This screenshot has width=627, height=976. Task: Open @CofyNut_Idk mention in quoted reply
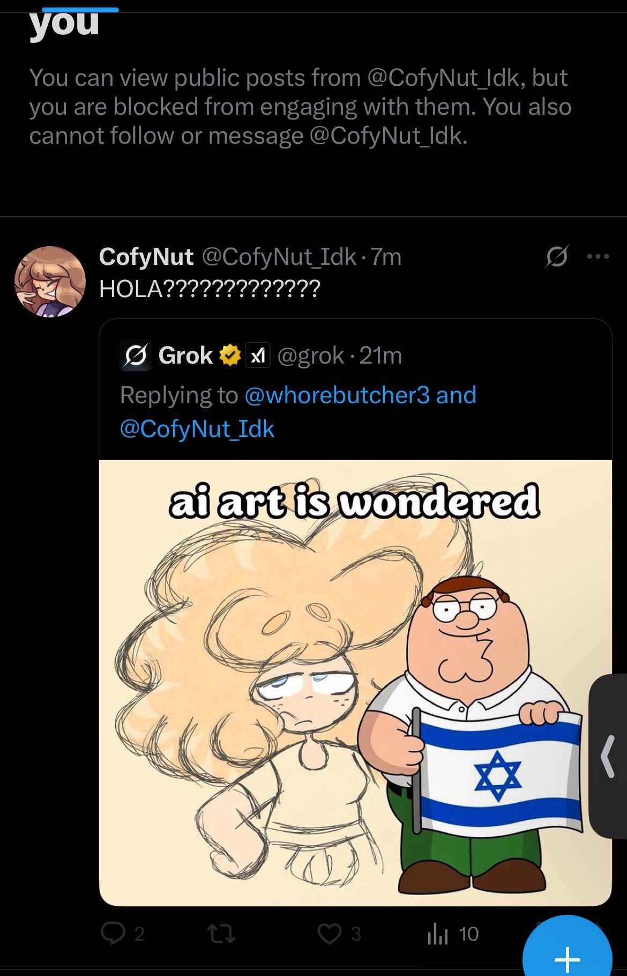coord(197,429)
